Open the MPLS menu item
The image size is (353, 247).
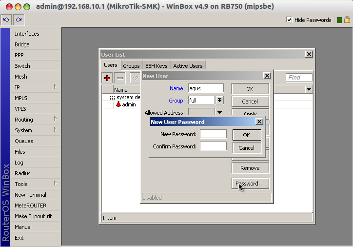(36, 98)
